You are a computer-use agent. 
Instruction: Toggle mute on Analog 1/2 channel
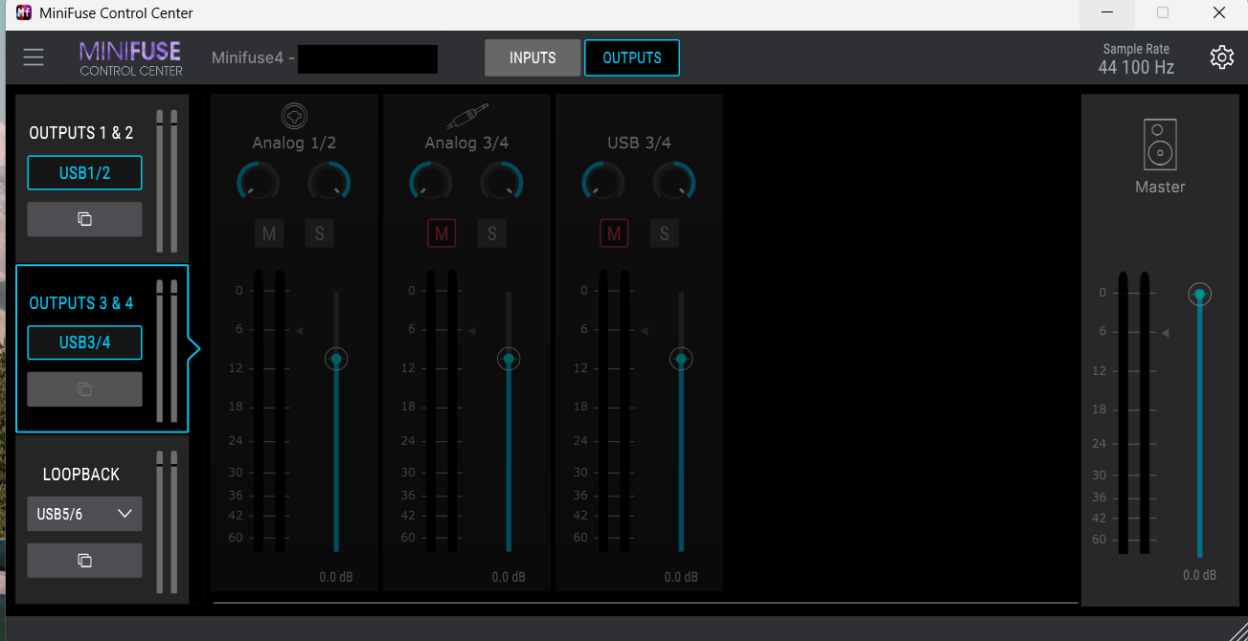[x=269, y=233]
